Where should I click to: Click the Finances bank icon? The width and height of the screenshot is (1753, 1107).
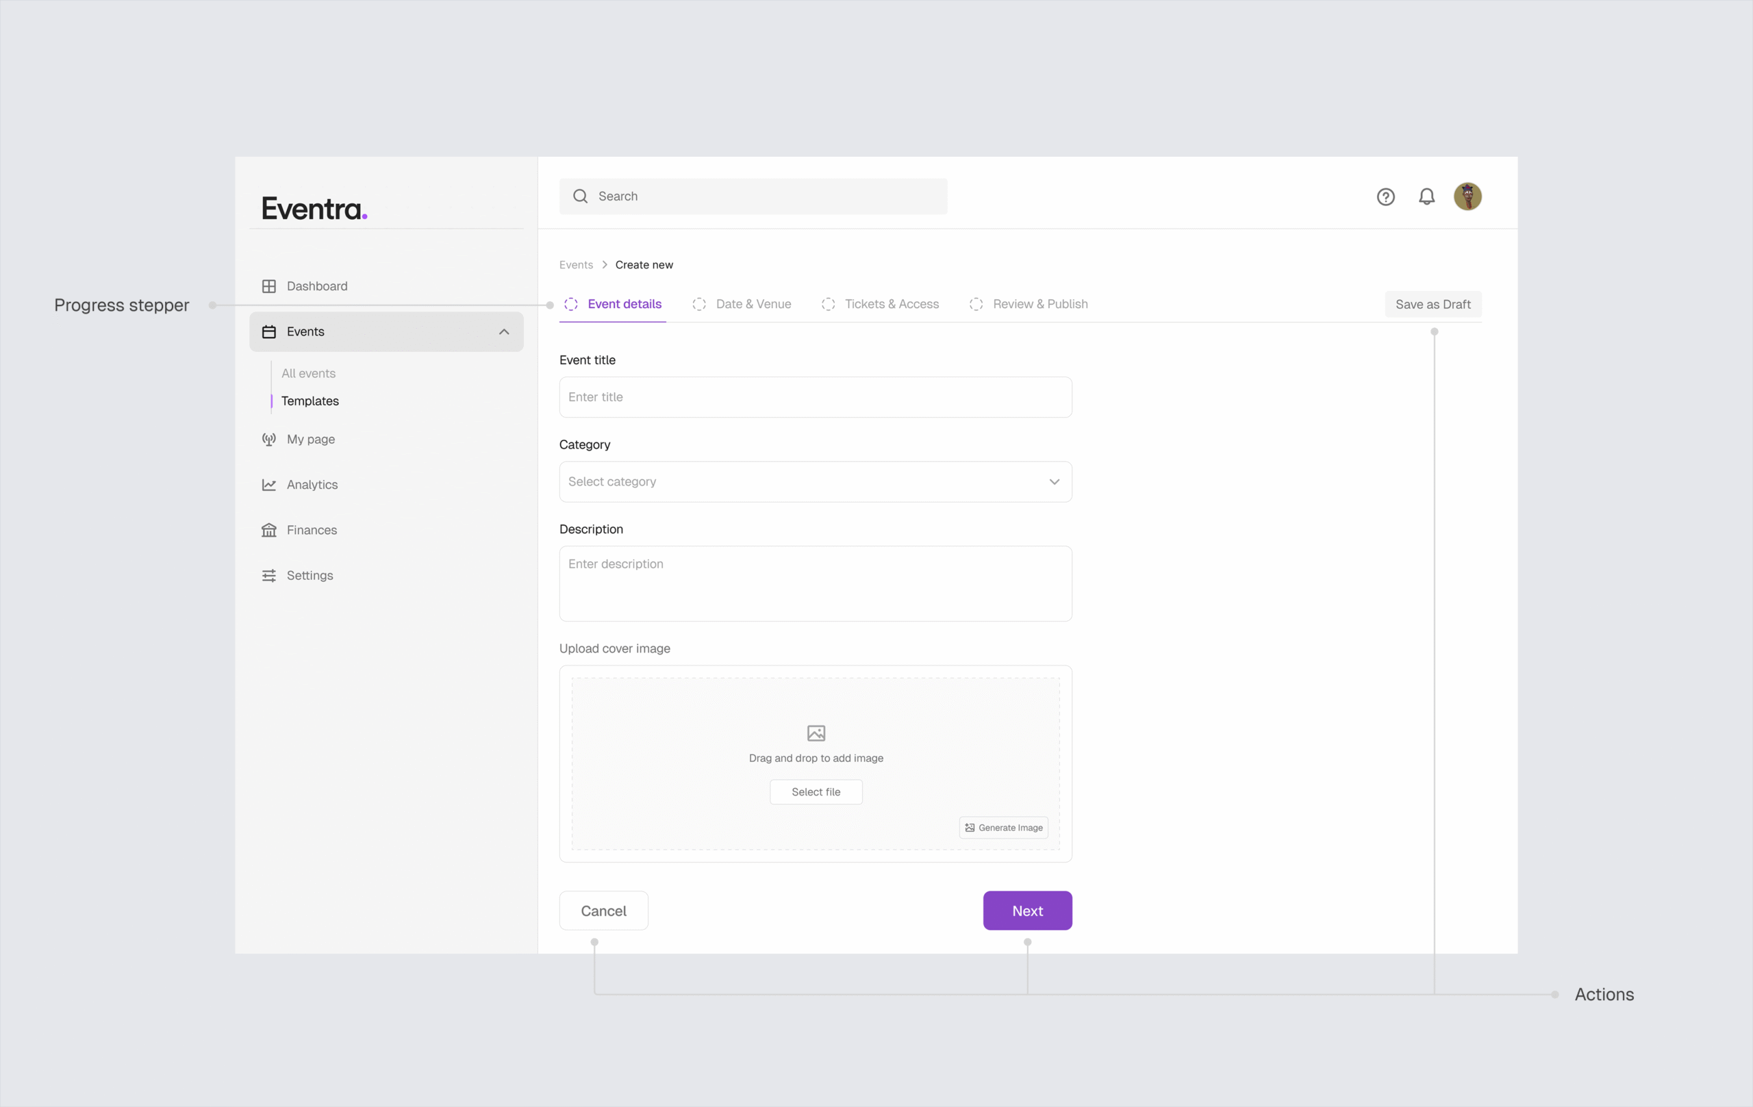pos(268,530)
